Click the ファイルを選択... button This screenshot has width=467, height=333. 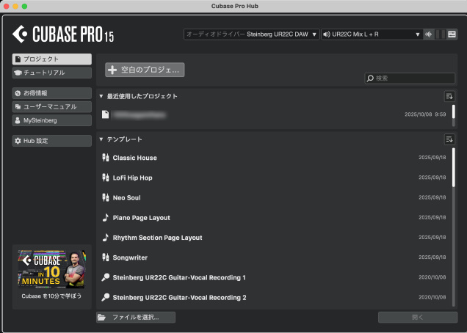pos(137,317)
